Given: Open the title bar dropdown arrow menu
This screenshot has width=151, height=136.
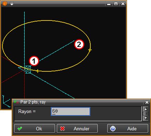Looking at the screenshot, I should pos(12,4).
